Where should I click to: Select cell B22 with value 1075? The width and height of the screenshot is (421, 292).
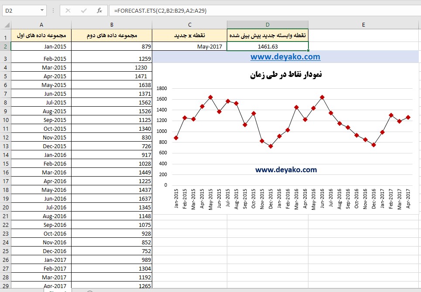pos(112,225)
